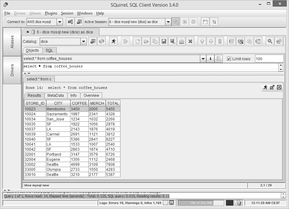Click the X close-file icon in session toolbar
The width and height of the screenshot is (289, 209).
click(190, 41)
